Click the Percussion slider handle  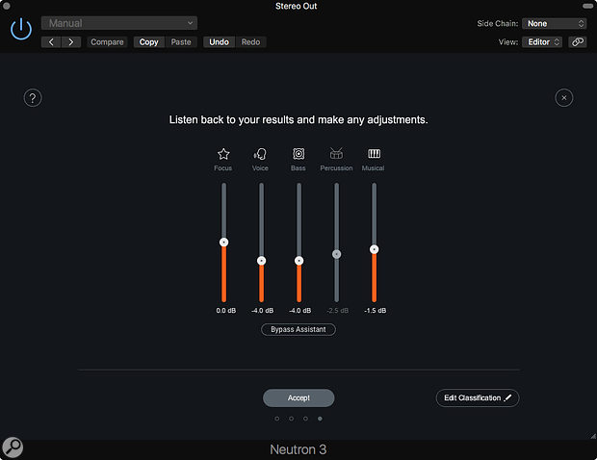coord(337,254)
